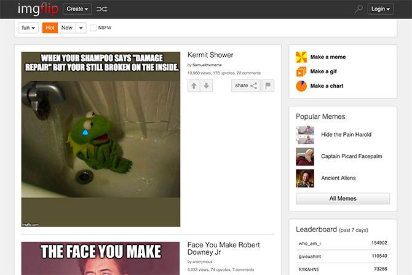Downvote the Kermit Shower meme
412x275 pixels.
pyautogui.click(x=206, y=86)
